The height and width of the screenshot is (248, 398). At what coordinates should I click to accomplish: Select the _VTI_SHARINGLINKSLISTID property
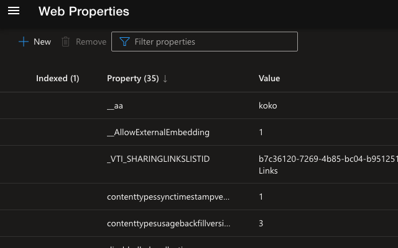(158, 159)
